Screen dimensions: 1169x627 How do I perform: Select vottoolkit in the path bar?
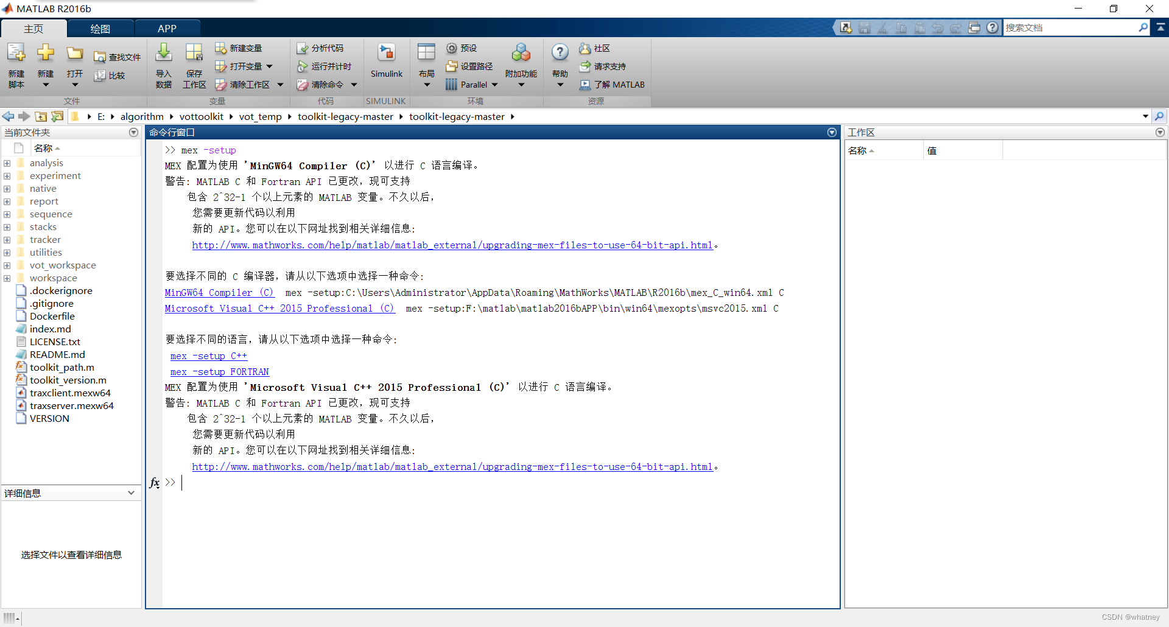point(202,116)
